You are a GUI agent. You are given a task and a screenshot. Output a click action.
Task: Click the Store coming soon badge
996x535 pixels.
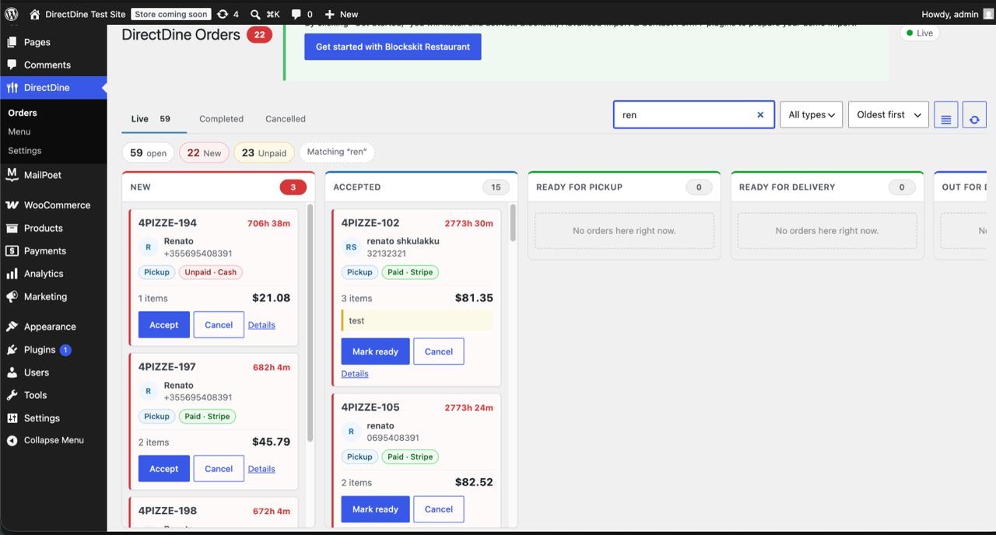coord(170,14)
